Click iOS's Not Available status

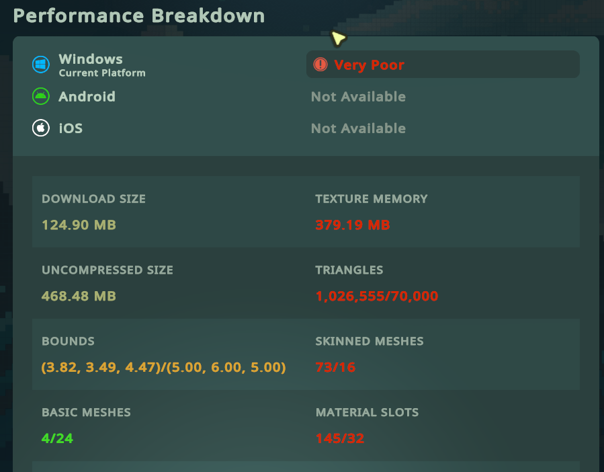click(358, 128)
